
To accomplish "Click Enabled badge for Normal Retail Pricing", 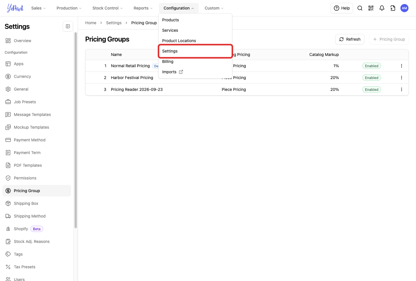I will coord(372,66).
